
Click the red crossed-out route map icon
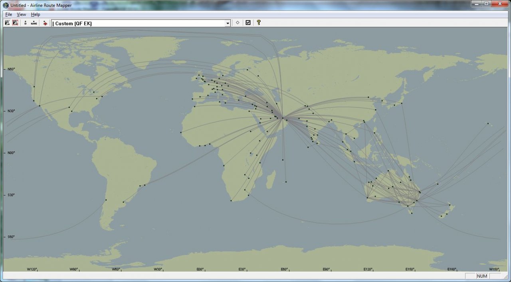pos(15,23)
